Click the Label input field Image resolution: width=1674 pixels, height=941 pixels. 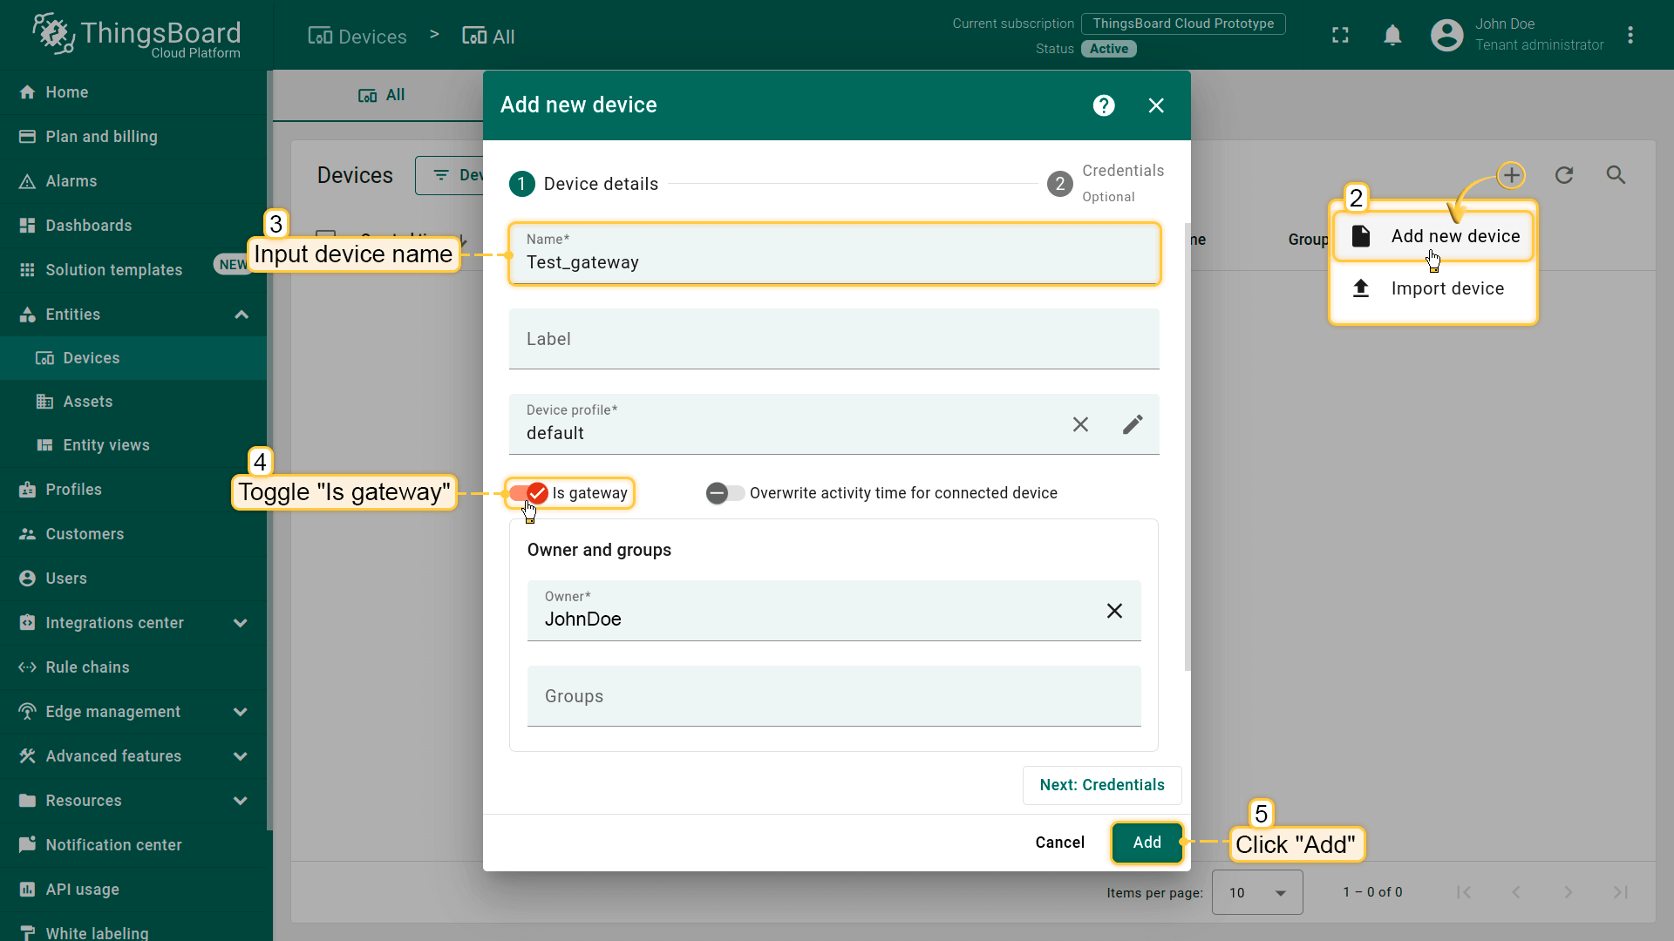(x=834, y=339)
